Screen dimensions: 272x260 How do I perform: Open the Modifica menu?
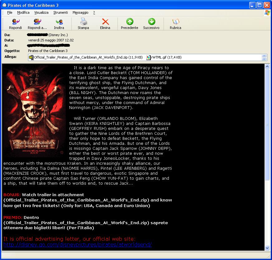tap(23, 12)
